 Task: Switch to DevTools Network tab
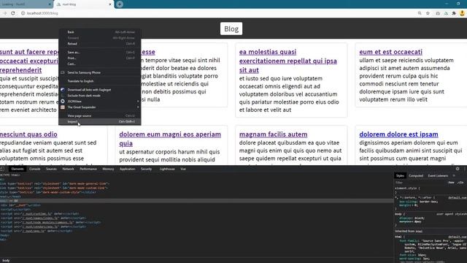coord(68,169)
